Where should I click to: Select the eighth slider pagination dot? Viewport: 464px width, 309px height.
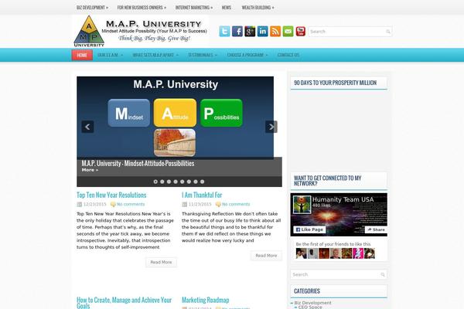click(202, 182)
